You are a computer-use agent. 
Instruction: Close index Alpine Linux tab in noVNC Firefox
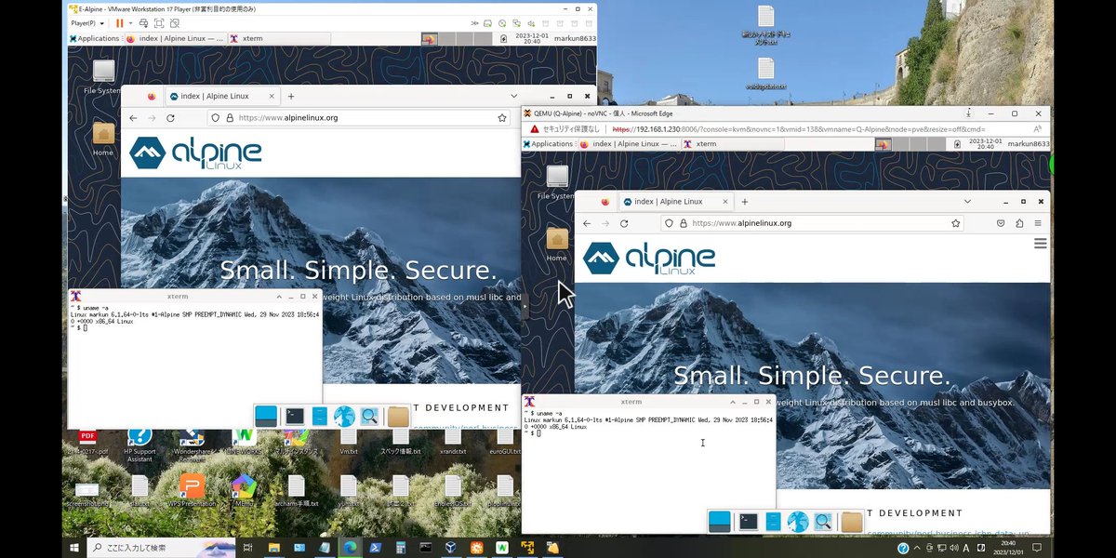pyautogui.click(x=724, y=201)
